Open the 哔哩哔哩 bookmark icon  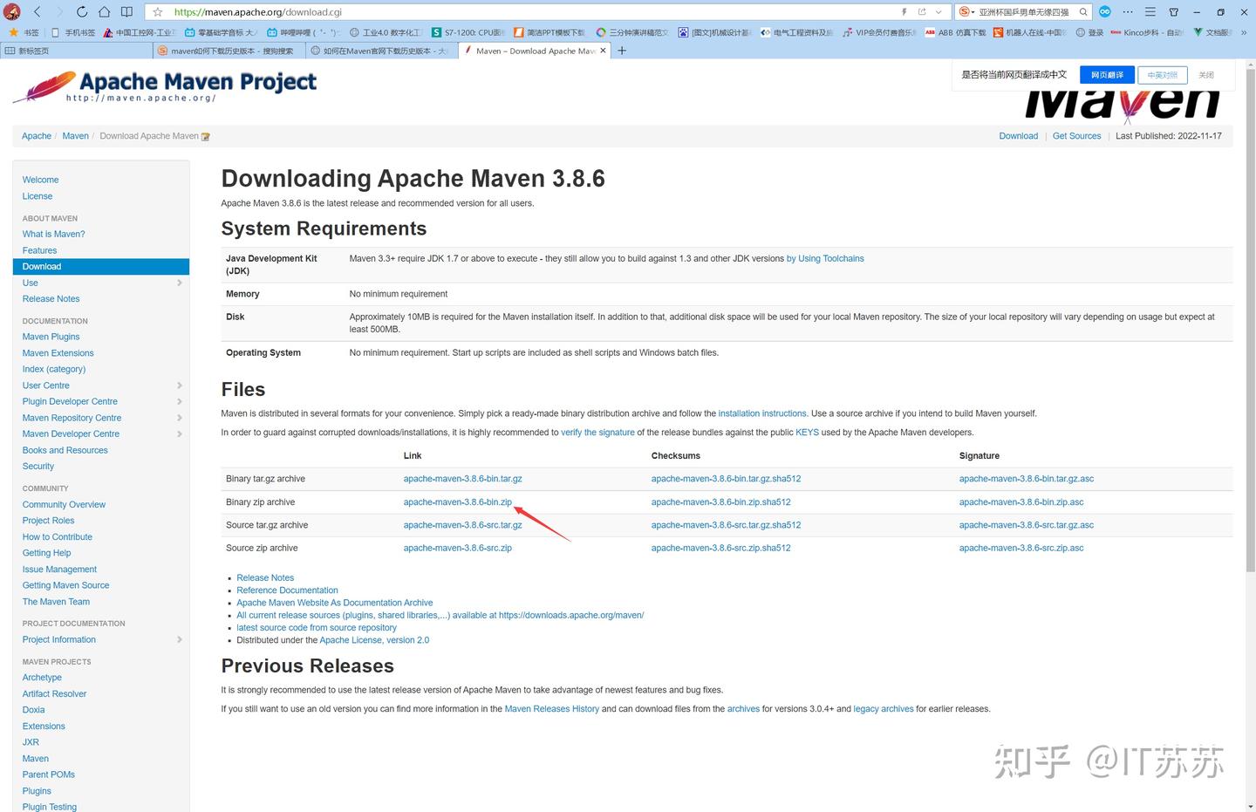(x=272, y=32)
